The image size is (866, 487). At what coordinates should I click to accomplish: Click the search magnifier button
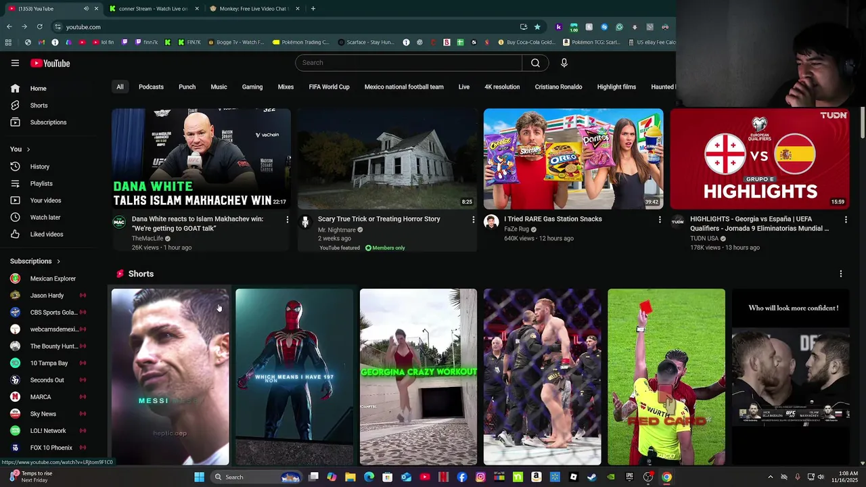point(535,63)
